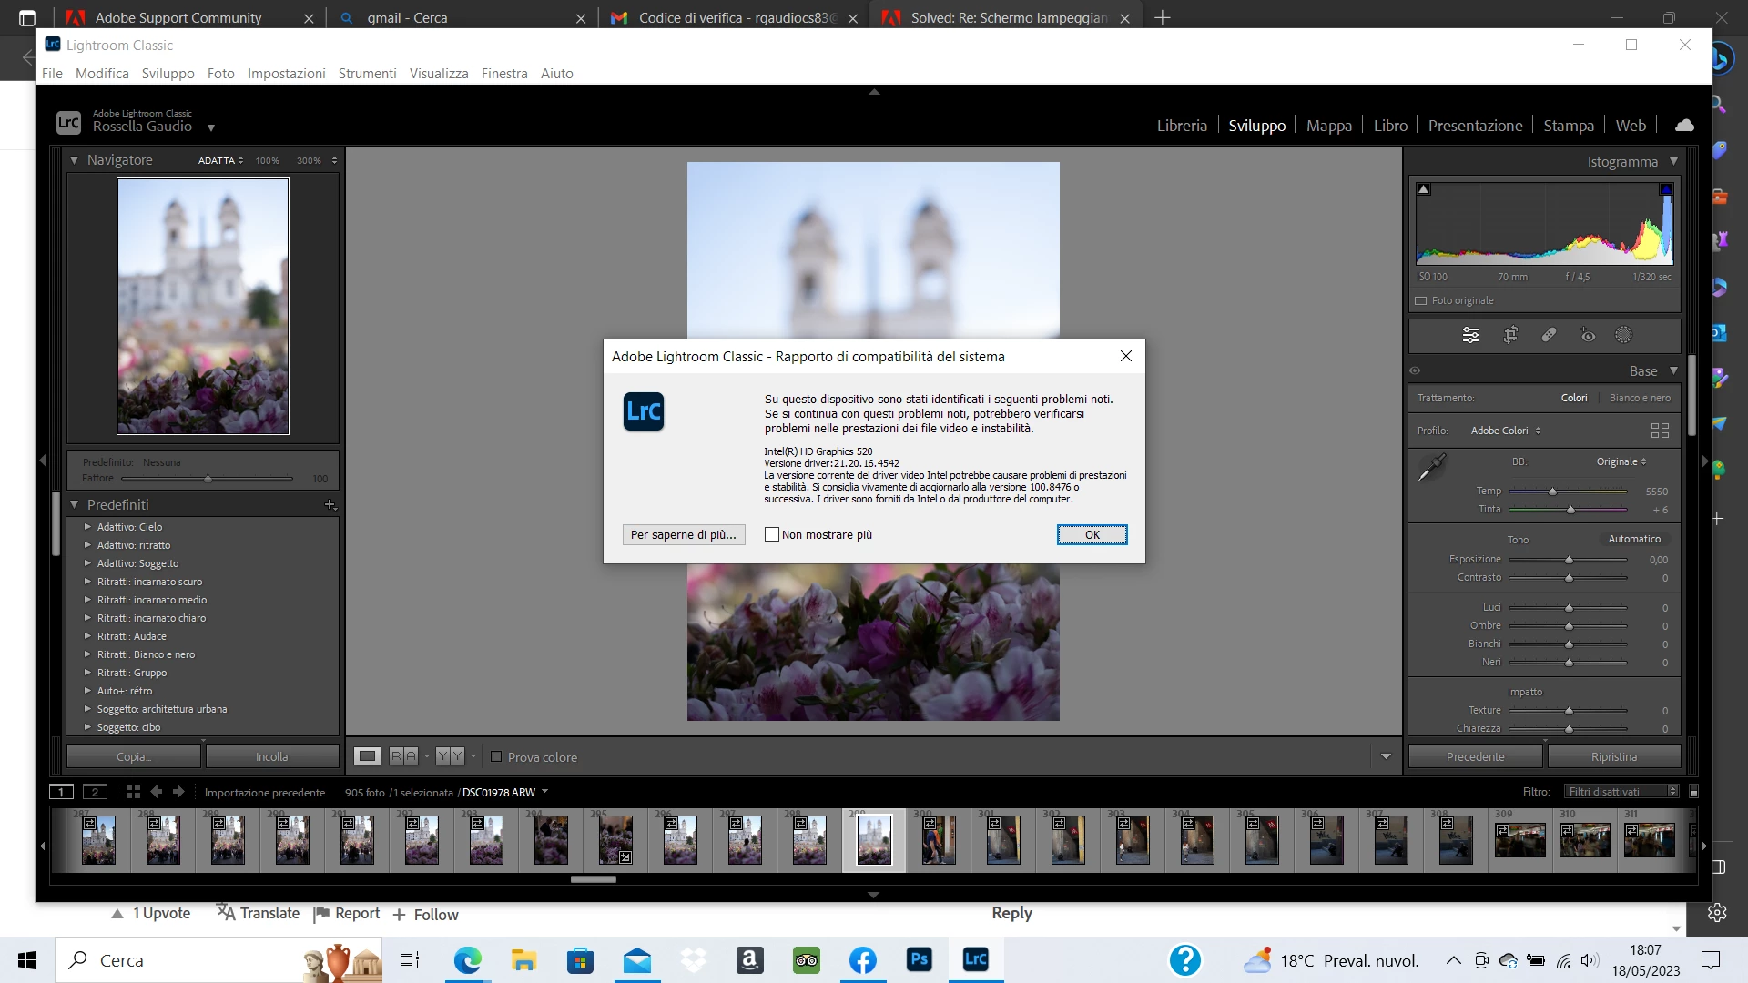Enable the Prova colore checkbox
The width and height of the screenshot is (1748, 983).
pos(496,757)
